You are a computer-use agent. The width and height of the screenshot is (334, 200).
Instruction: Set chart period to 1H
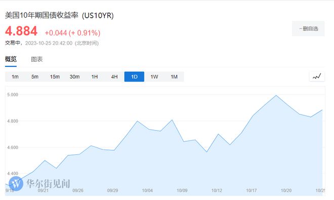point(94,77)
